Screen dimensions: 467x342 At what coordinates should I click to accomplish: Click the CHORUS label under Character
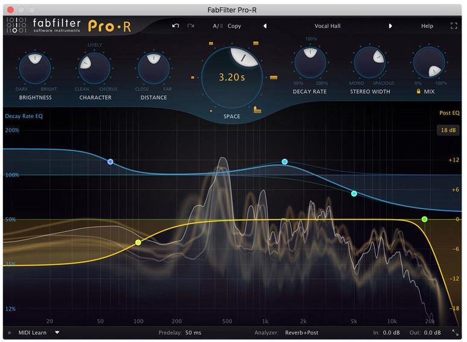[x=108, y=89]
